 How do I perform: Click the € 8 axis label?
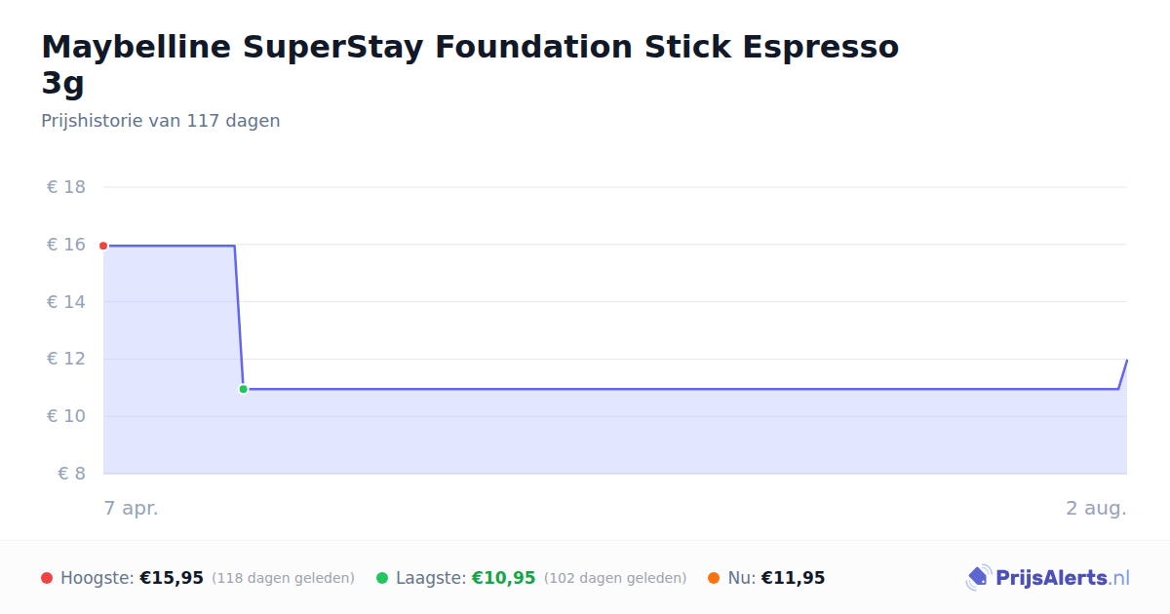(x=72, y=474)
